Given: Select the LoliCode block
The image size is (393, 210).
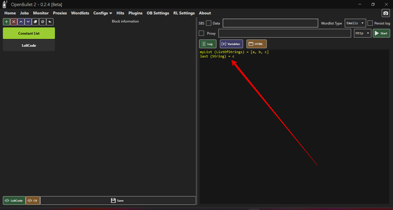Looking at the screenshot, I should pyautogui.click(x=29, y=45).
